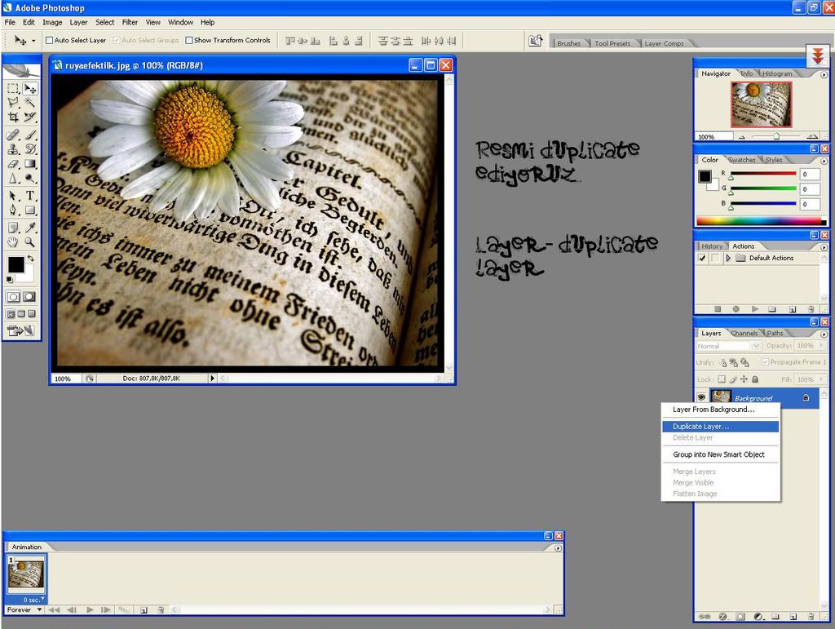Select the Notes tool
The height and width of the screenshot is (629, 835).
click(x=13, y=228)
